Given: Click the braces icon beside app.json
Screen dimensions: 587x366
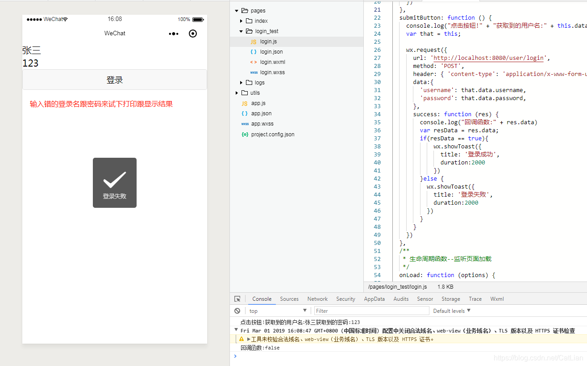Looking at the screenshot, I should tap(245, 114).
